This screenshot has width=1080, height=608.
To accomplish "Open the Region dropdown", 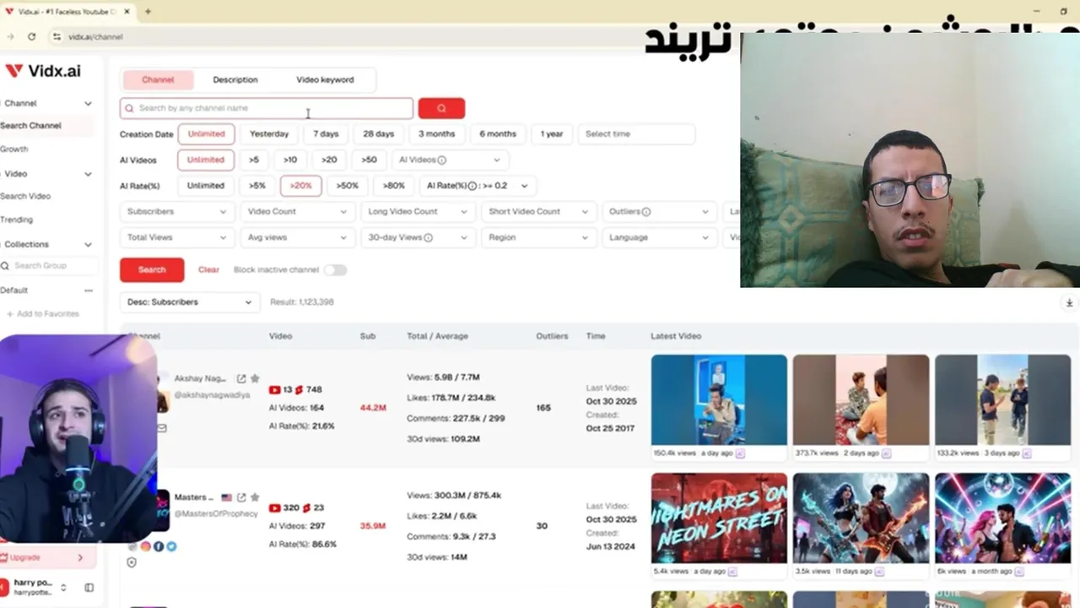I will pos(537,237).
